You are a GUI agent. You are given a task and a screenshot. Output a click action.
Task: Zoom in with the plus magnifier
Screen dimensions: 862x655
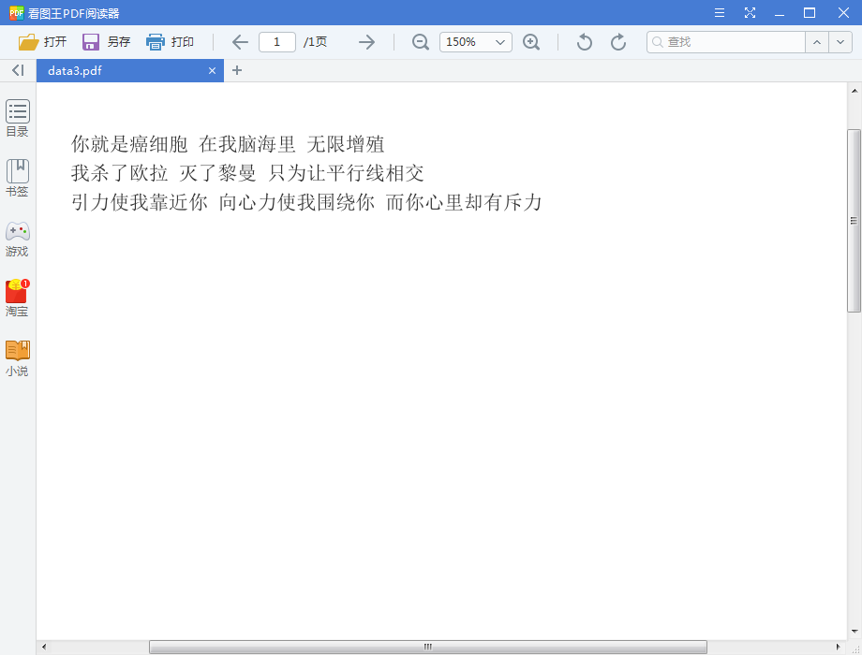coord(531,42)
